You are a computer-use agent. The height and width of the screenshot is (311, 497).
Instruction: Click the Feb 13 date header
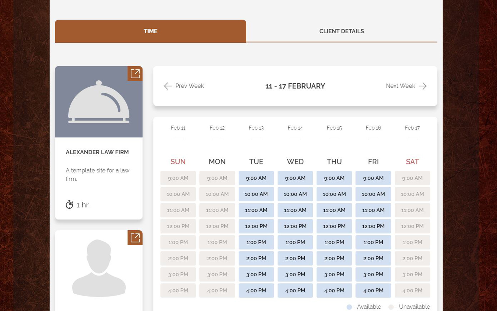(256, 128)
